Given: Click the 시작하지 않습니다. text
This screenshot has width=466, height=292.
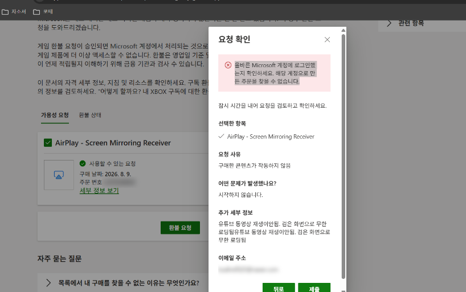Looking at the screenshot, I should (241, 195).
